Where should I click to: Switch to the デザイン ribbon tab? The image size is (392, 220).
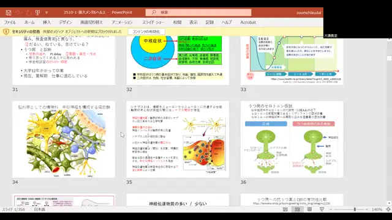point(66,23)
